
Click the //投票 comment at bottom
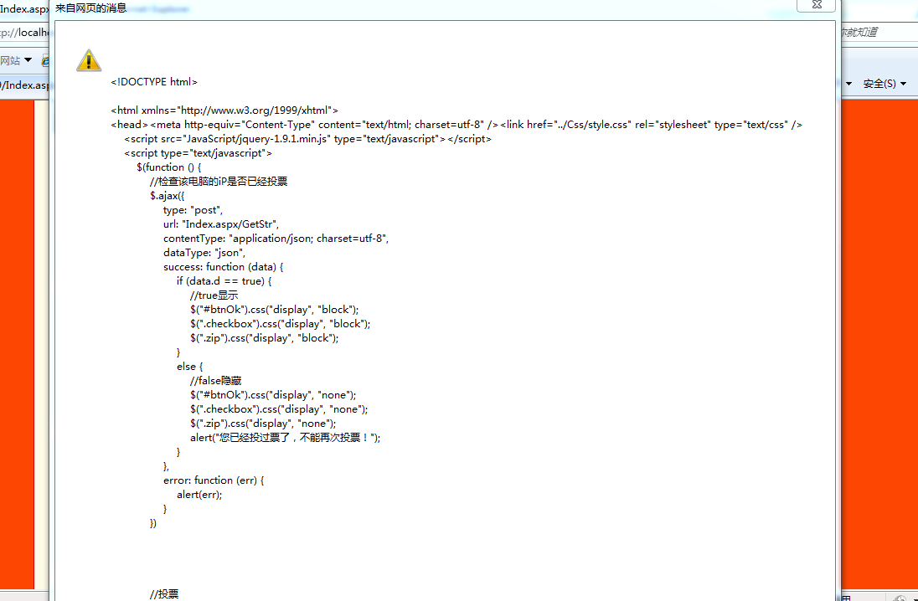(x=164, y=594)
